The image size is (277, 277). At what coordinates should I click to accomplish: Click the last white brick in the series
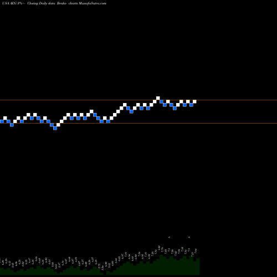pyautogui.click(x=194, y=101)
